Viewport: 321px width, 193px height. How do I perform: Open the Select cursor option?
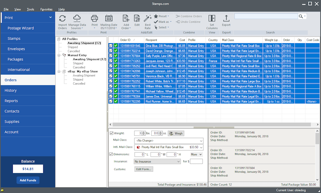162,27
